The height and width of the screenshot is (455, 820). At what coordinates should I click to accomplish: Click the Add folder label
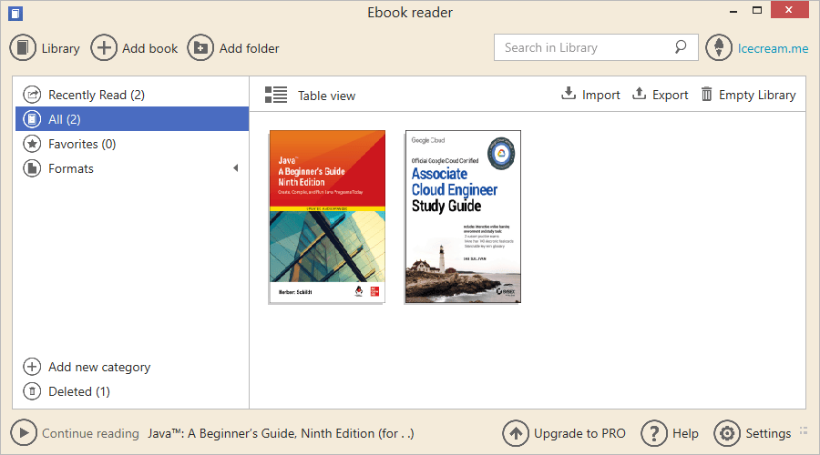coord(250,48)
